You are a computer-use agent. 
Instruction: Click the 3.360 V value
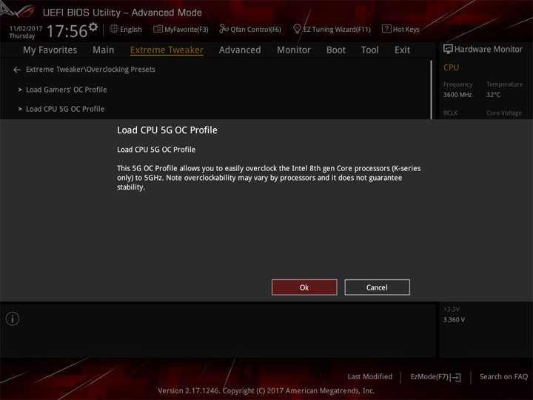454,320
